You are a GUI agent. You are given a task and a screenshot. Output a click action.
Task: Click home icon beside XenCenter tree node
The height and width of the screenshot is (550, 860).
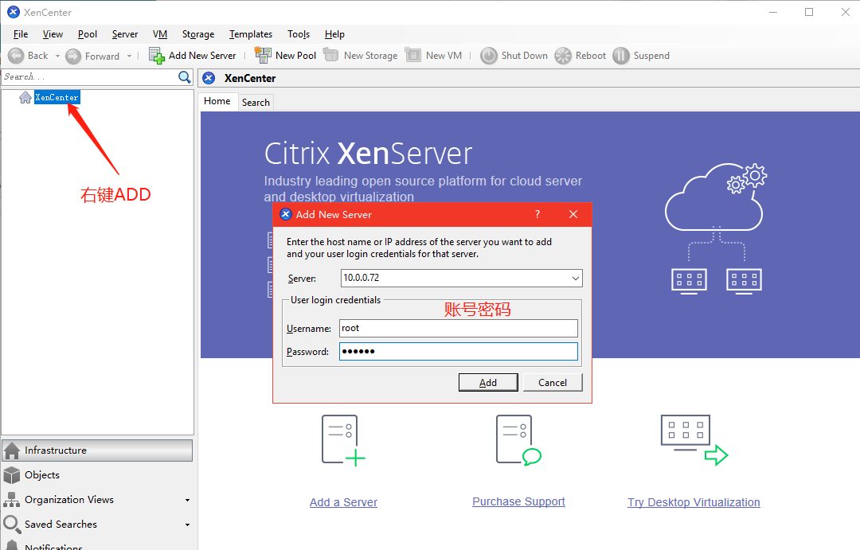click(x=25, y=98)
